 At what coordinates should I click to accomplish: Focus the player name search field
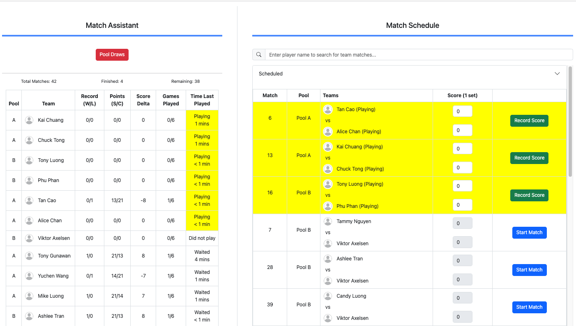click(418, 55)
